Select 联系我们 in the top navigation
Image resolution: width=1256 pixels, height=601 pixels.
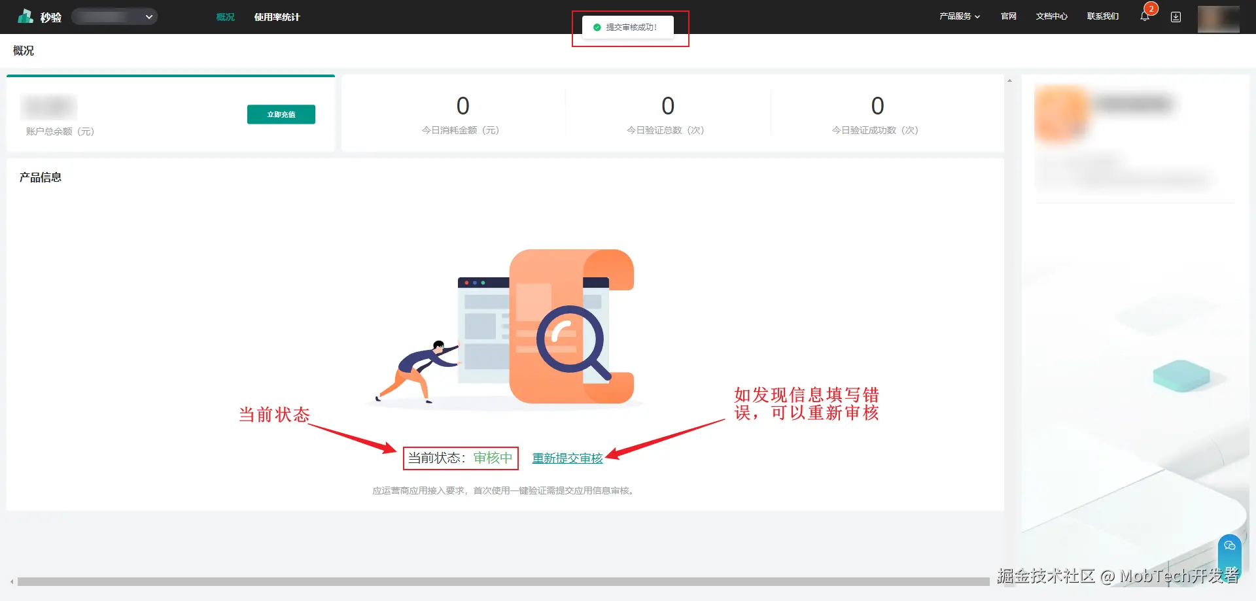pyautogui.click(x=1103, y=16)
